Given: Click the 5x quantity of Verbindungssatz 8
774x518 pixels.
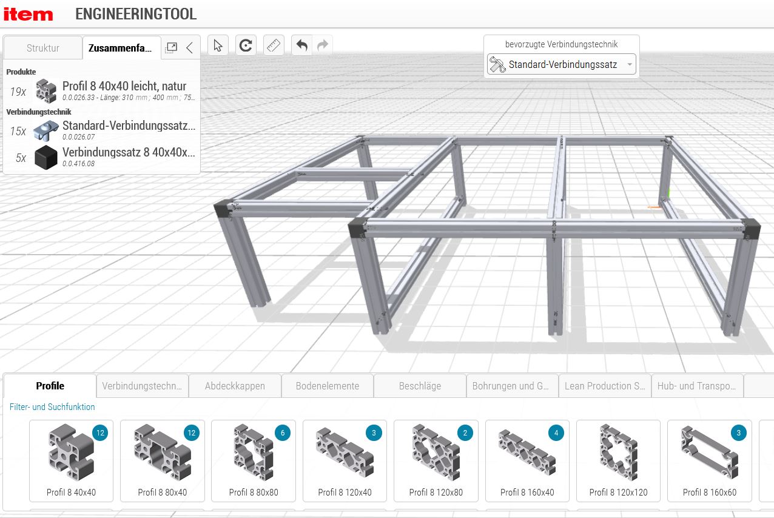Looking at the screenshot, I should point(21,158).
